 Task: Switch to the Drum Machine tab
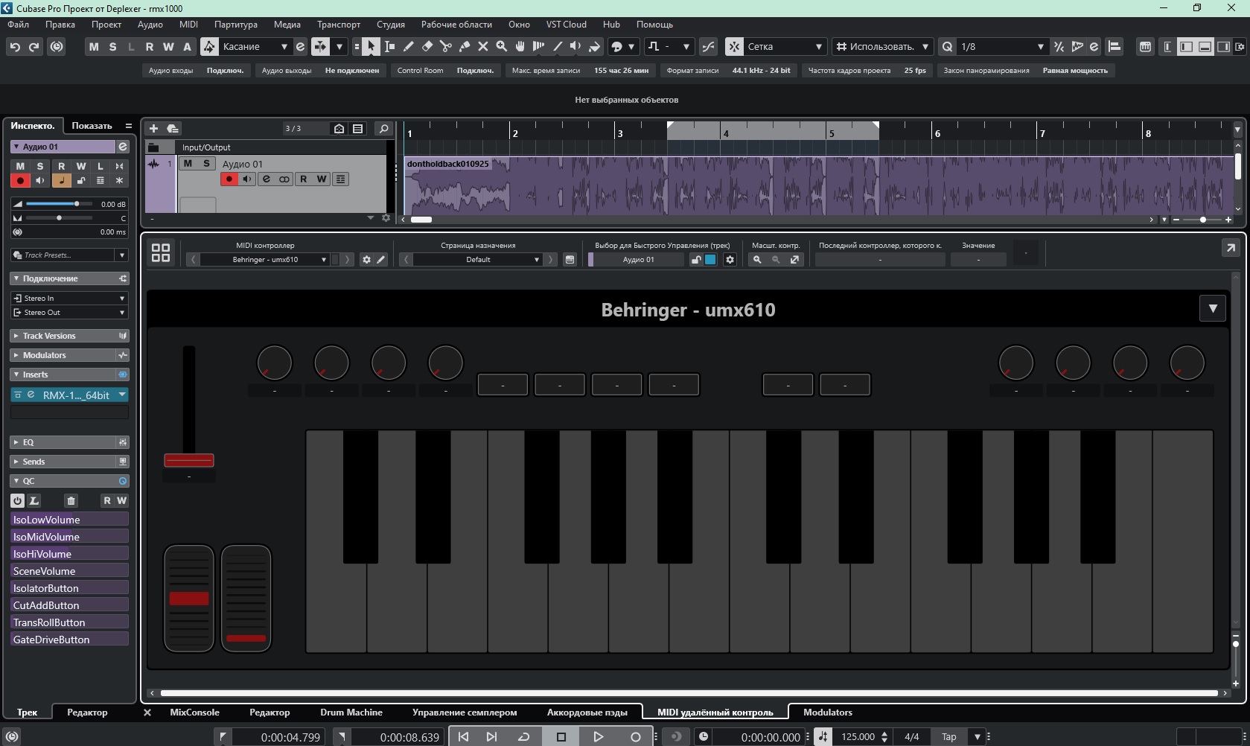pos(351,712)
